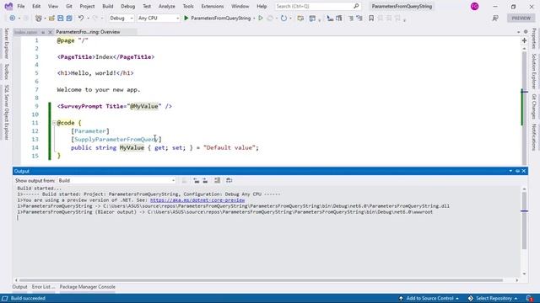Open the Git Changes side tab
Screen dimensions: 540x303
[x=534, y=106]
